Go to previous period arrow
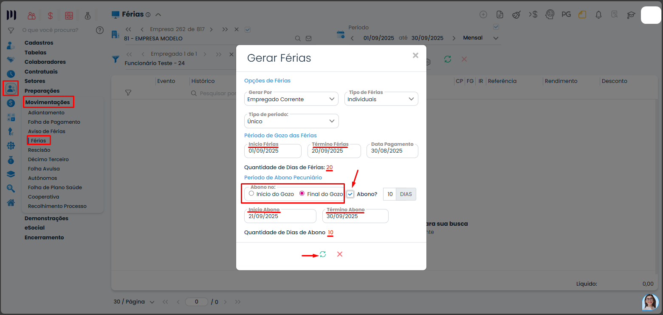Image resolution: width=663 pixels, height=315 pixels. [352, 38]
